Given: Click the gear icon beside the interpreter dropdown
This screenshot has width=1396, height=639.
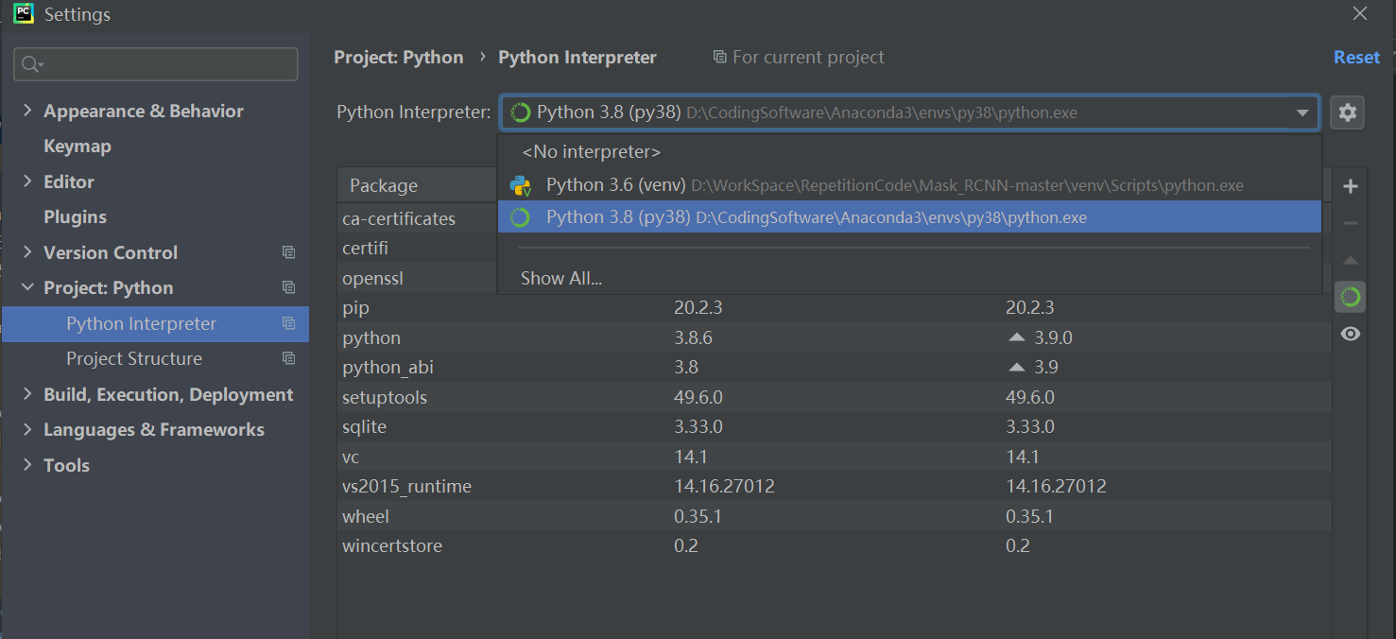Looking at the screenshot, I should 1347,112.
